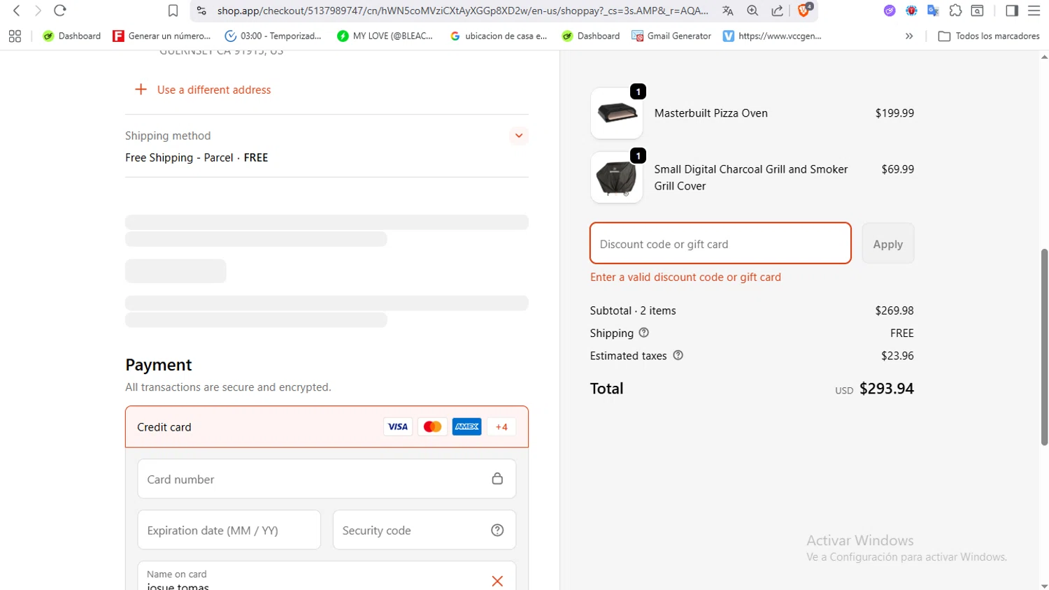
Task: Open first Dashboard bookmark
Action: tap(72, 36)
